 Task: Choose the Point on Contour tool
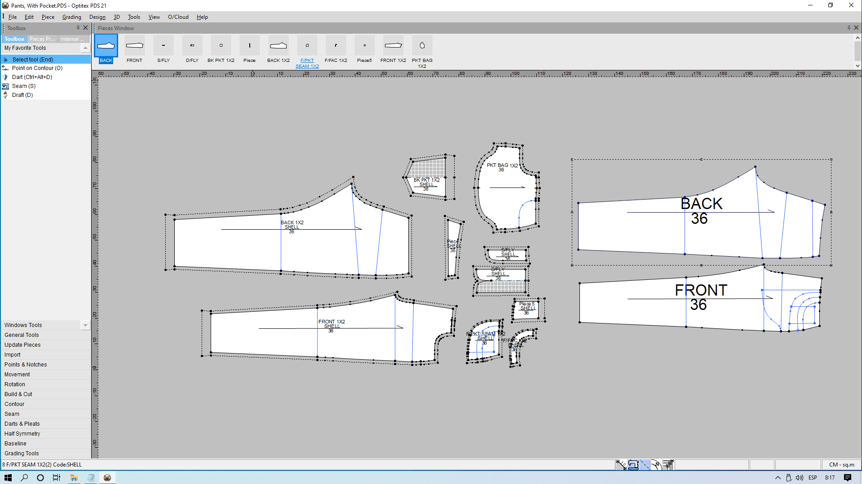coord(37,68)
